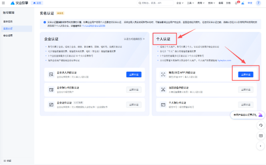Click 立即认证 for 企业银行卡打款认证

coord(134,89)
